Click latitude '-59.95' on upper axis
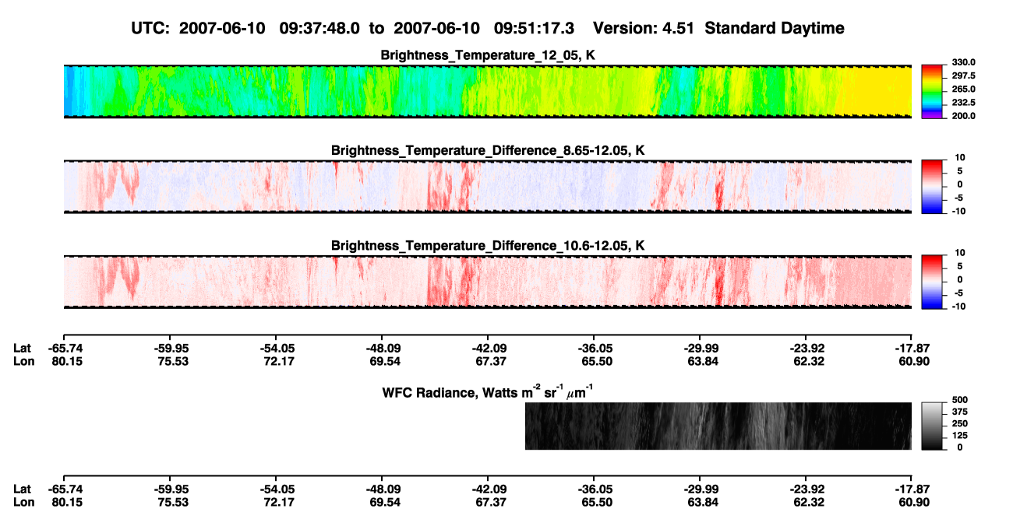The image size is (1013, 519). click(x=171, y=349)
